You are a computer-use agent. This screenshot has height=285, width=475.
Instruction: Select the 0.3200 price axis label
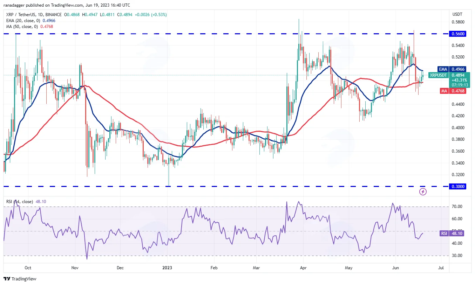(459, 175)
